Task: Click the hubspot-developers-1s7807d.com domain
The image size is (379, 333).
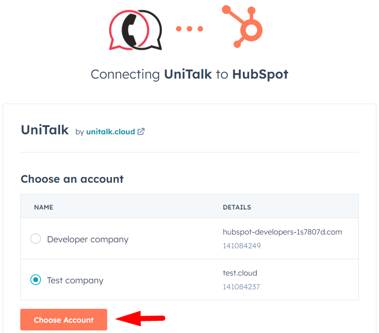Action: coord(282,232)
